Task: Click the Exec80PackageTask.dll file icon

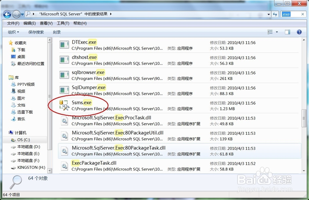Action: click(x=64, y=151)
